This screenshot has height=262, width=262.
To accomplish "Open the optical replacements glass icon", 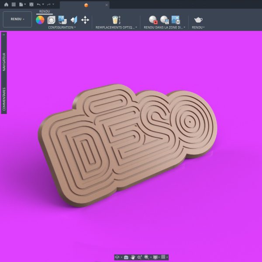I will 115,20.
